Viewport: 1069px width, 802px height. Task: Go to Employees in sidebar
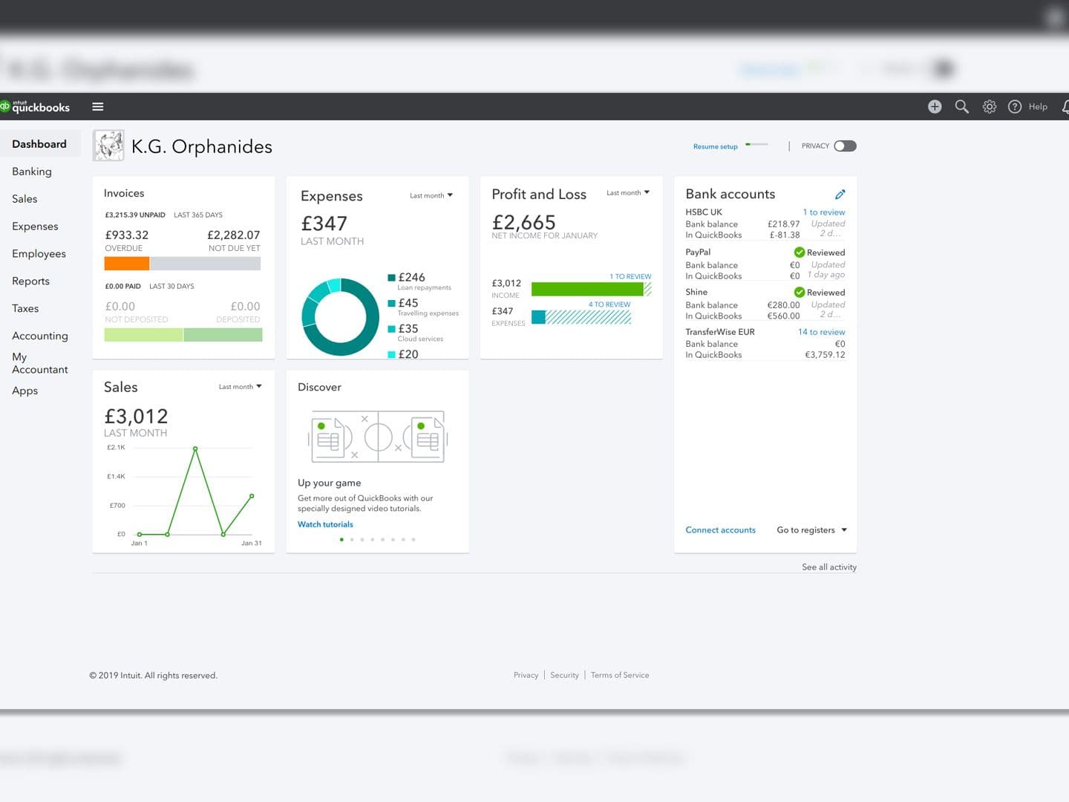tap(39, 254)
